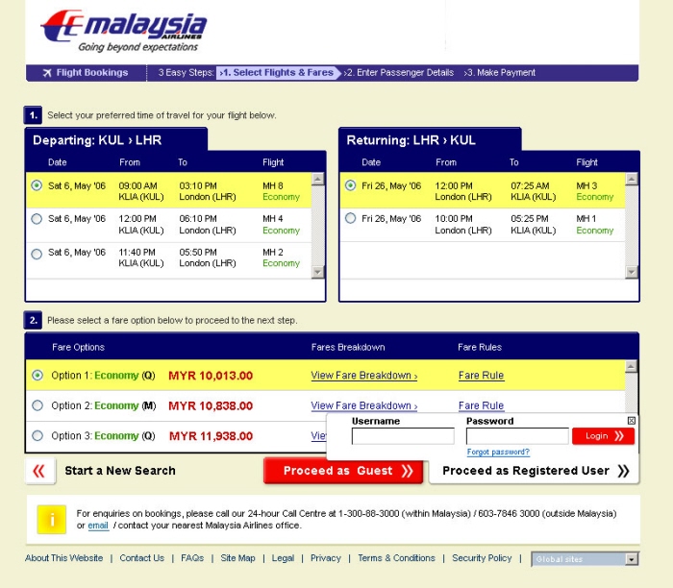Click the 07:25 AM arrival time

pyautogui.click(x=530, y=185)
